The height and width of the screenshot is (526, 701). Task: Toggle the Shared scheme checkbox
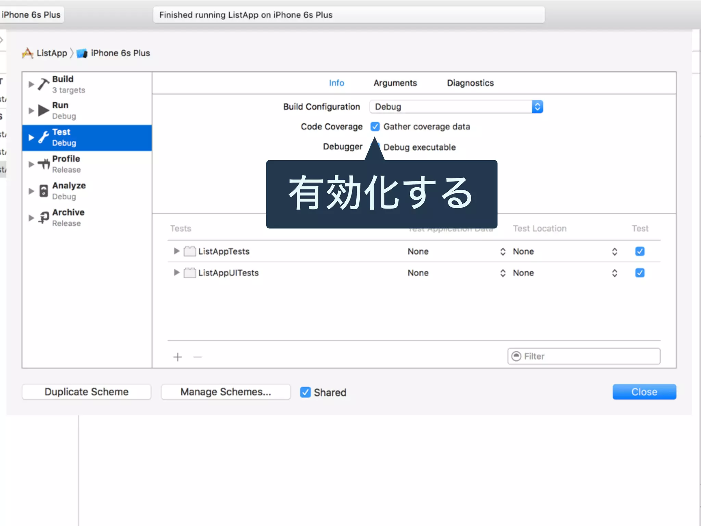(x=305, y=392)
